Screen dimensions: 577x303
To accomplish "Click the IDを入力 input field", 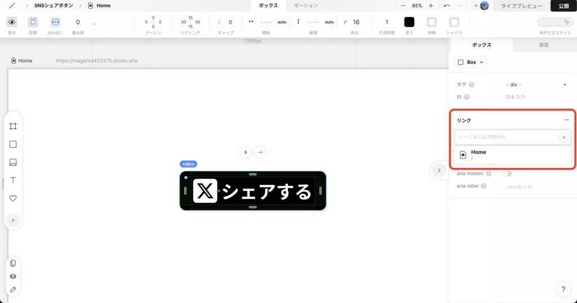I will pyautogui.click(x=536, y=97).
